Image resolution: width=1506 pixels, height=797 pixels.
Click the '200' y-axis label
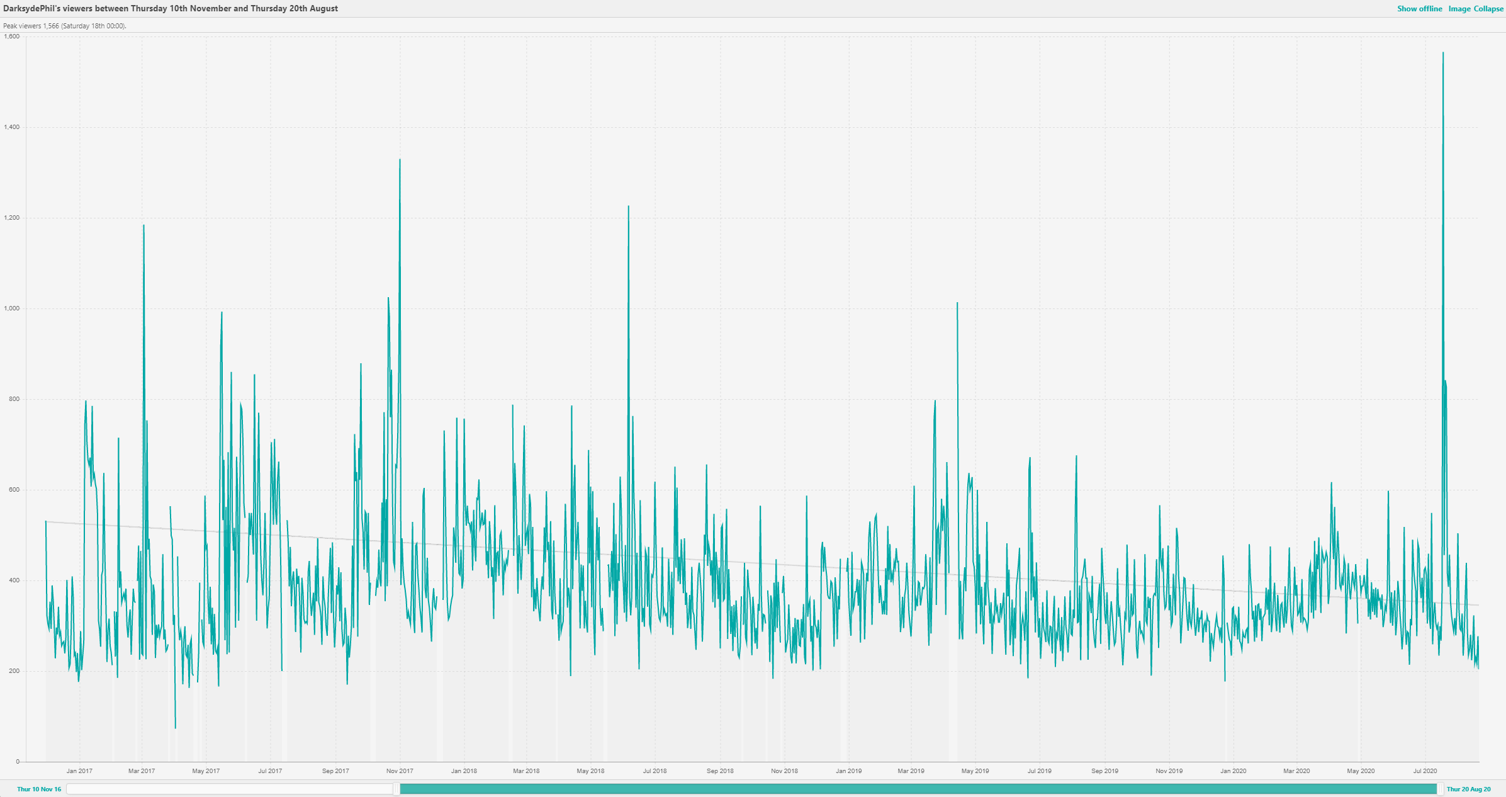point(14,671)
